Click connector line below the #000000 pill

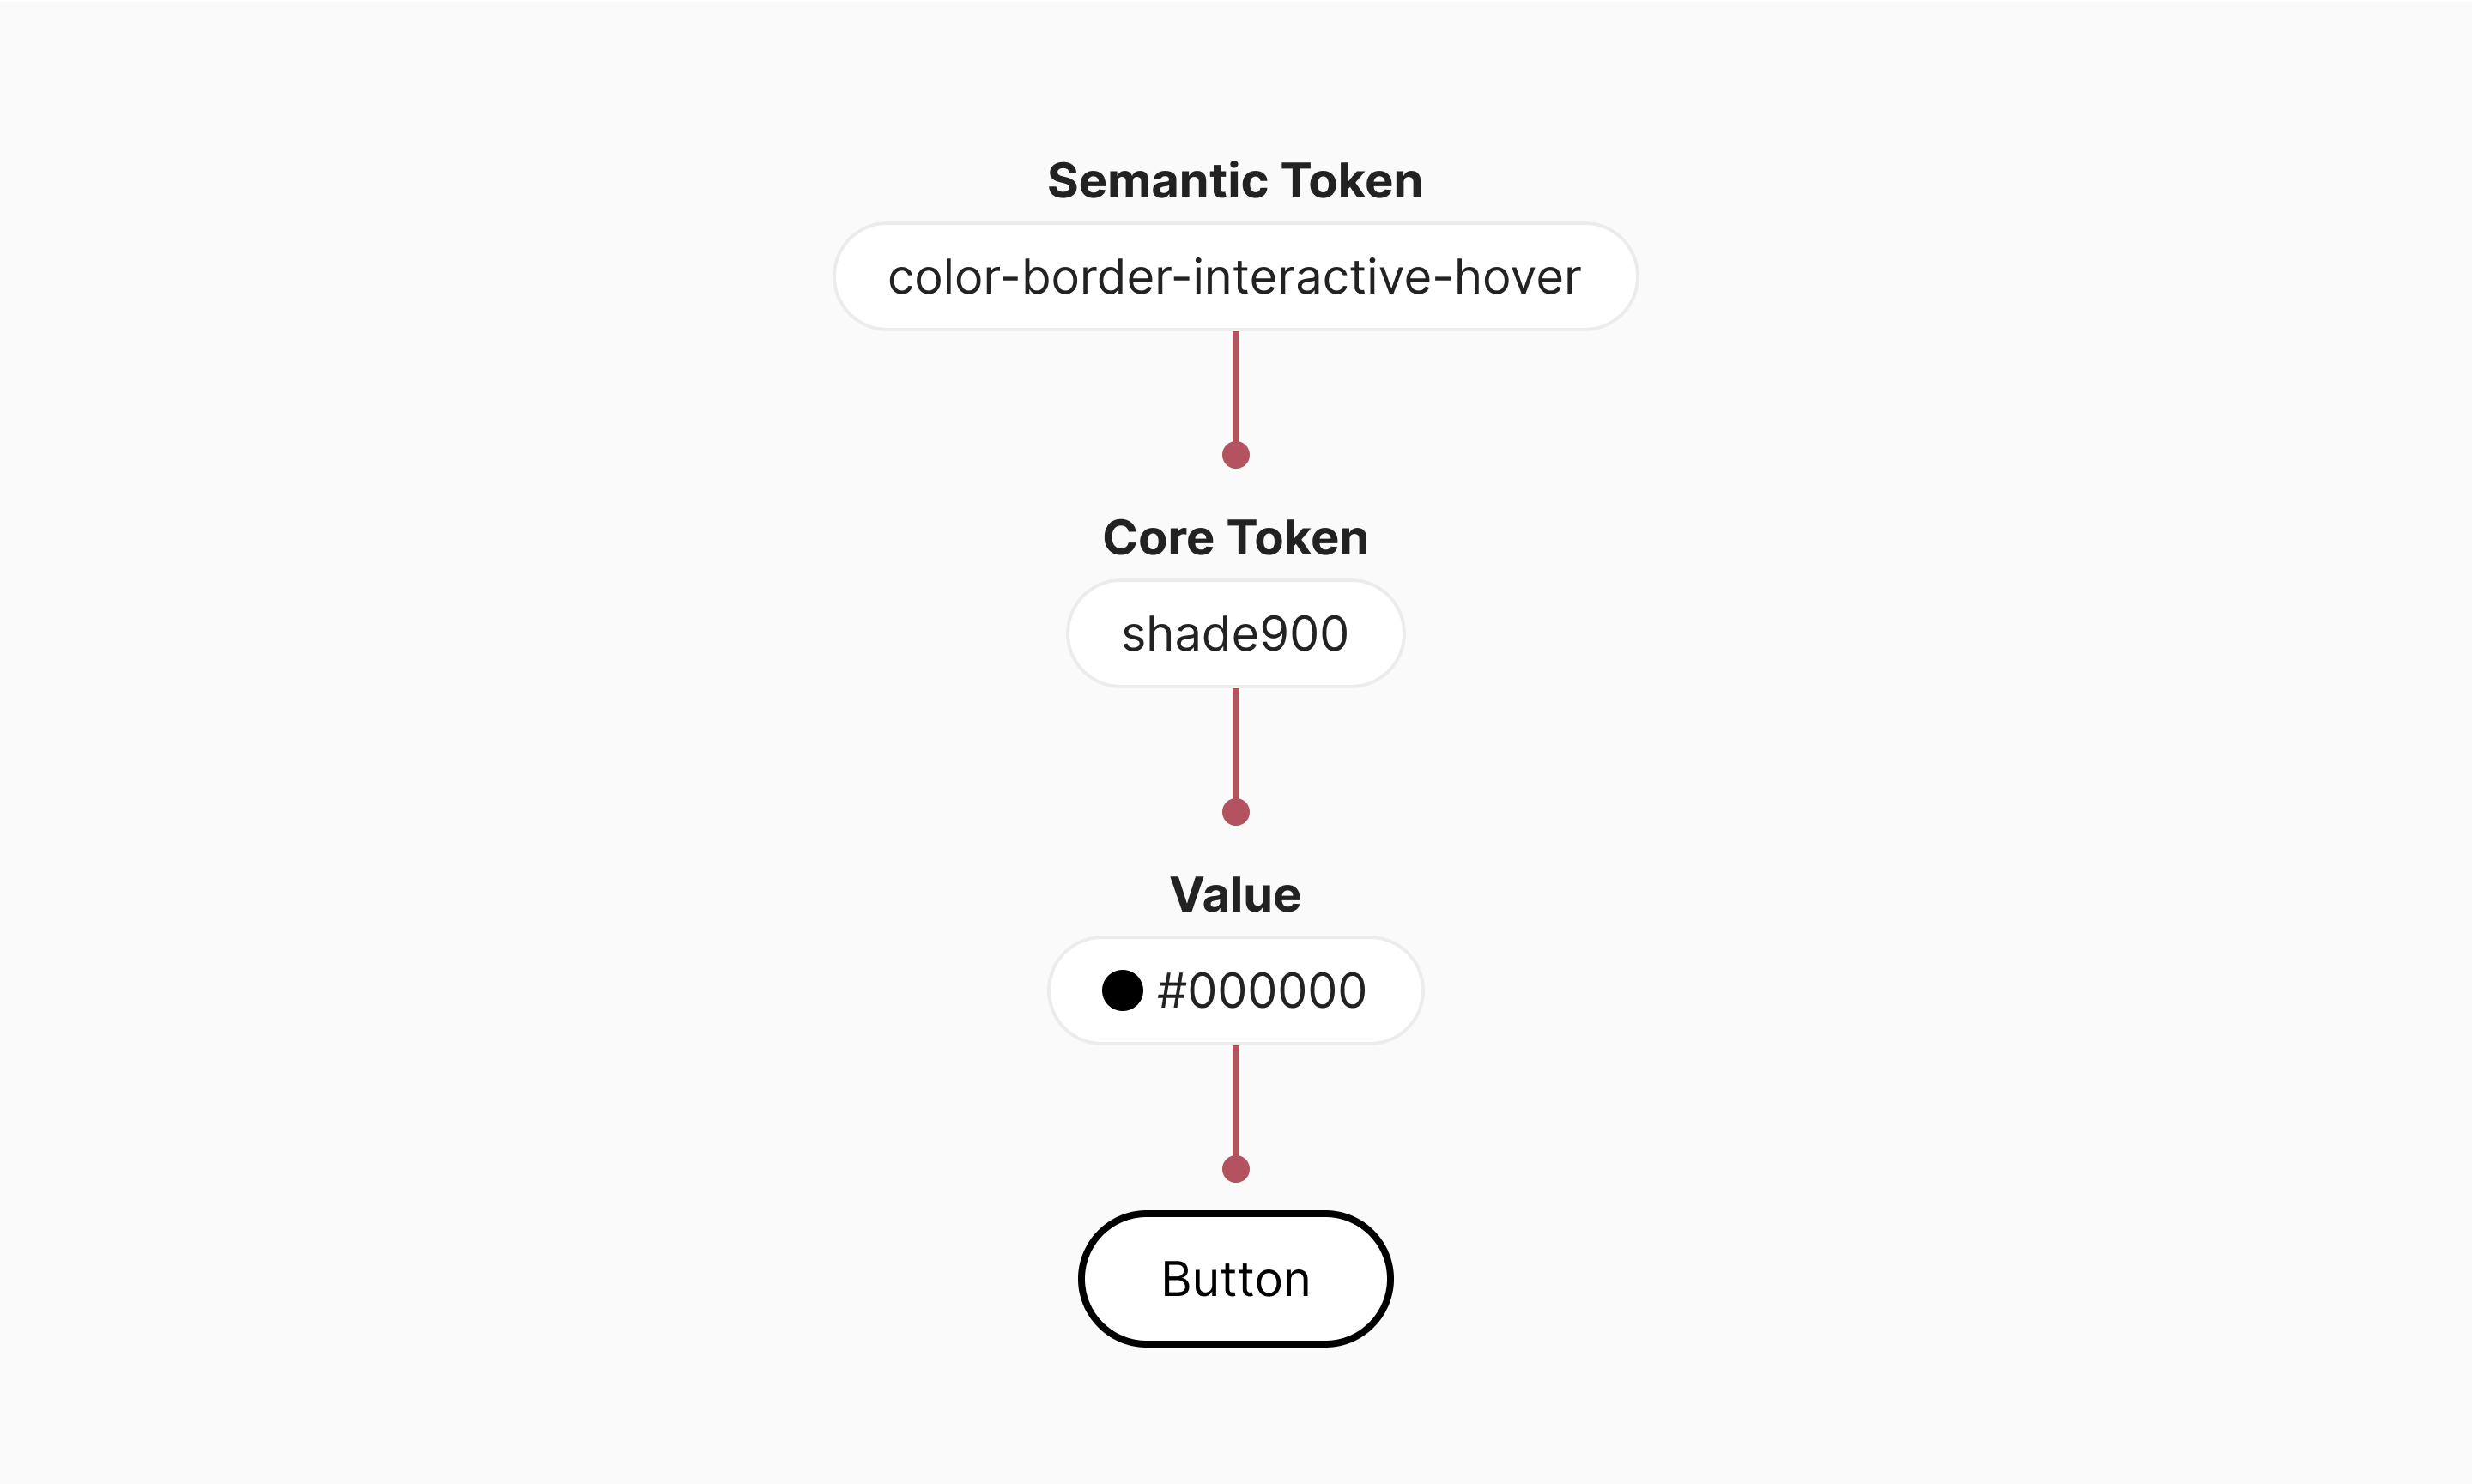point(1236,1099)
